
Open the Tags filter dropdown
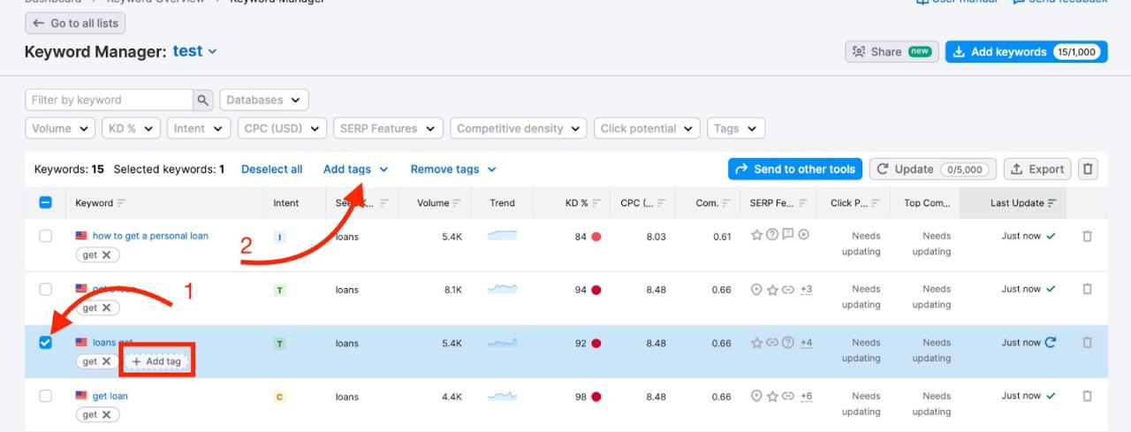click(x=736, y=128)
